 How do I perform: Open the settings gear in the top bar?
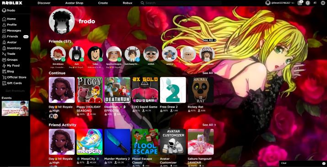click(322, 3)
